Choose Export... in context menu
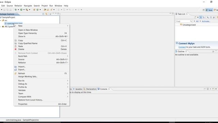Screen dimensions: 218x123 [x=42, y=70]
